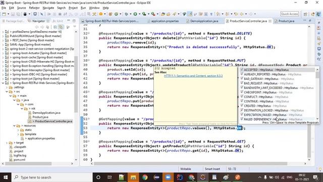
Task: Click the Windows Start button
Action: (6, 177)
